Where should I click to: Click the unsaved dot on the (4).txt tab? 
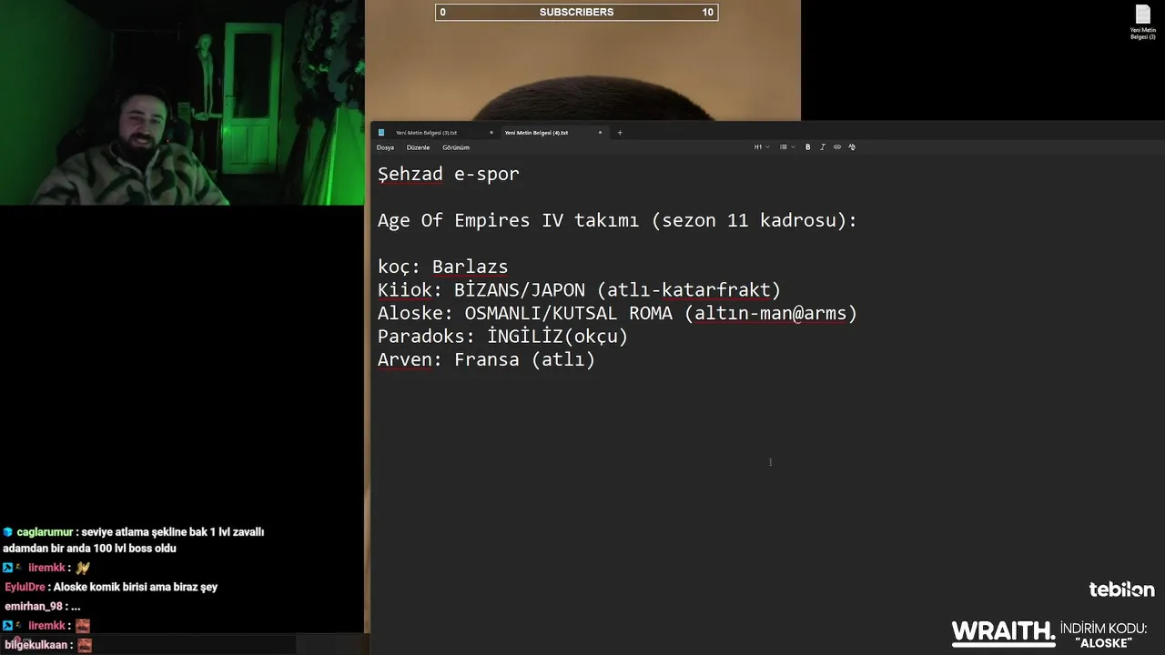tap(600, 133)
